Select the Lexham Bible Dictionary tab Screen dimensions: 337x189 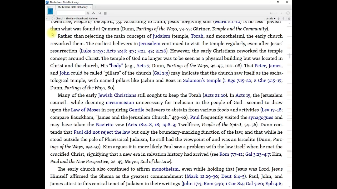72,7
